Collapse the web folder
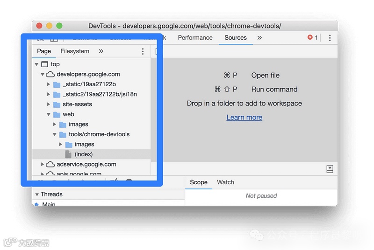374x250 pixels. pos(49,115)
